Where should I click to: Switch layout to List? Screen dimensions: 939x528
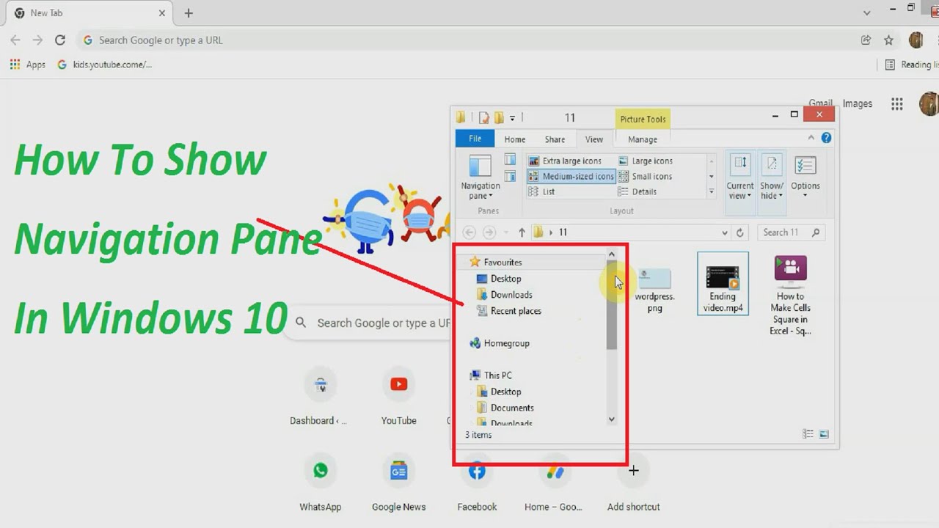(541, 191)
